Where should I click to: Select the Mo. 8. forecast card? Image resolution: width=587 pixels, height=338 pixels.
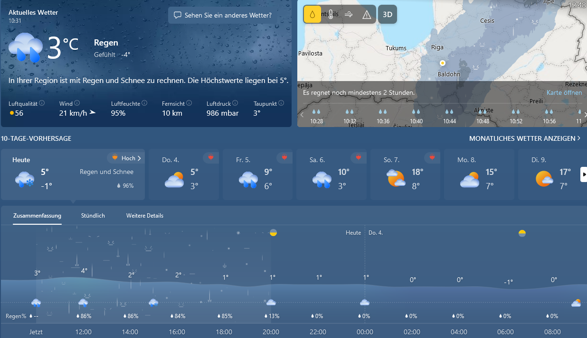[x=479, y=174]
